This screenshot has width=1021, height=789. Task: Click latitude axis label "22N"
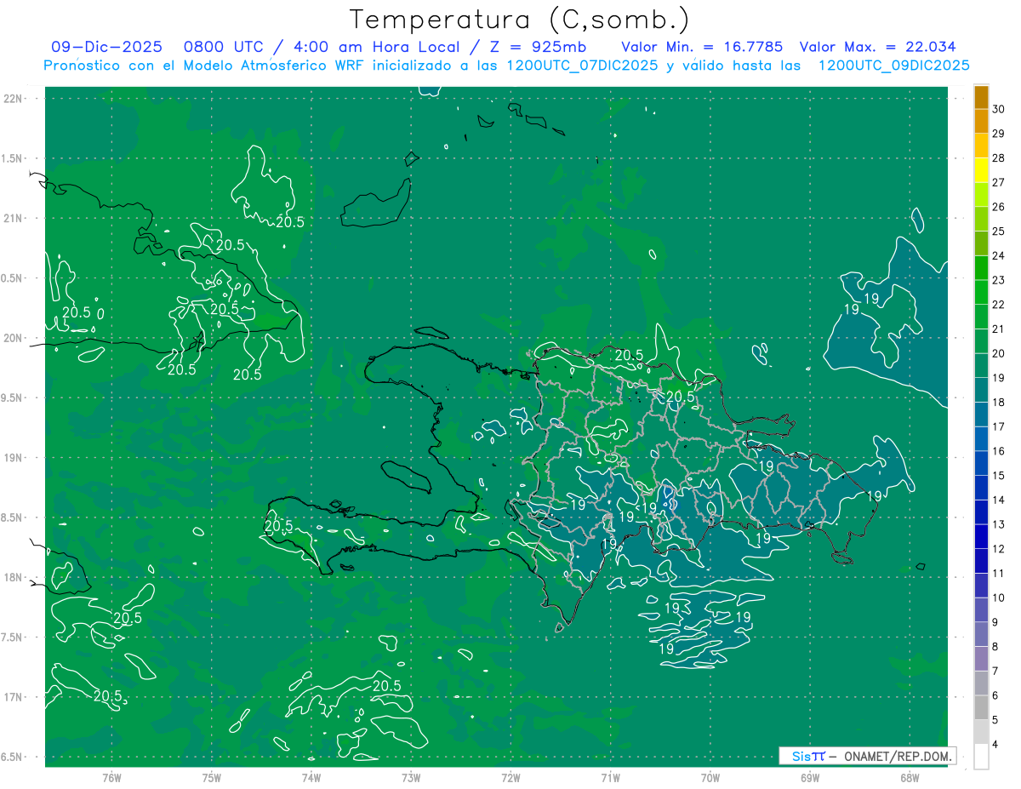14,99
